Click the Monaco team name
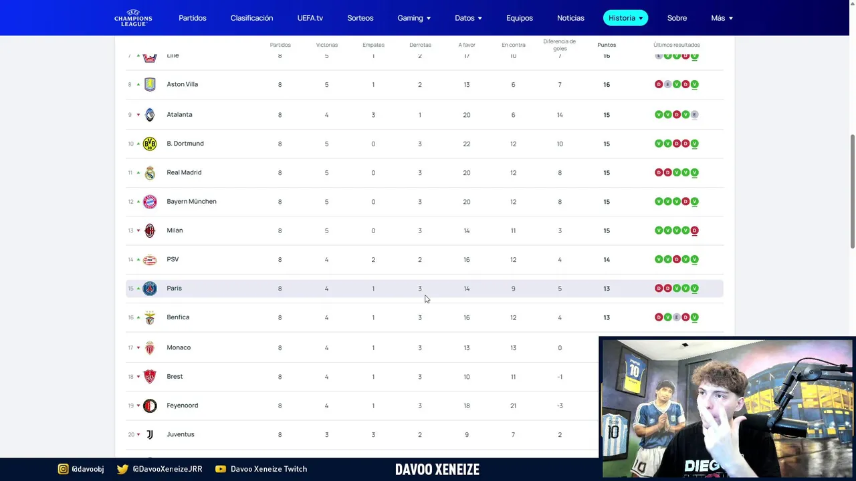The image size is (856, 481). [x=179, y=347]
